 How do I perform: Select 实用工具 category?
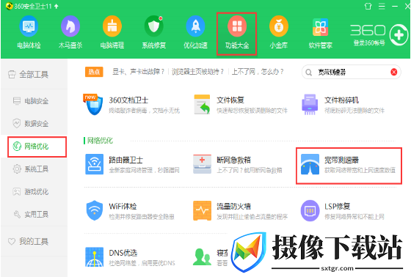point(34,215)
